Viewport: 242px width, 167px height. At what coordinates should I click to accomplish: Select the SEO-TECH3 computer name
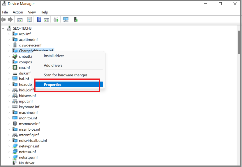coord(22,28)
